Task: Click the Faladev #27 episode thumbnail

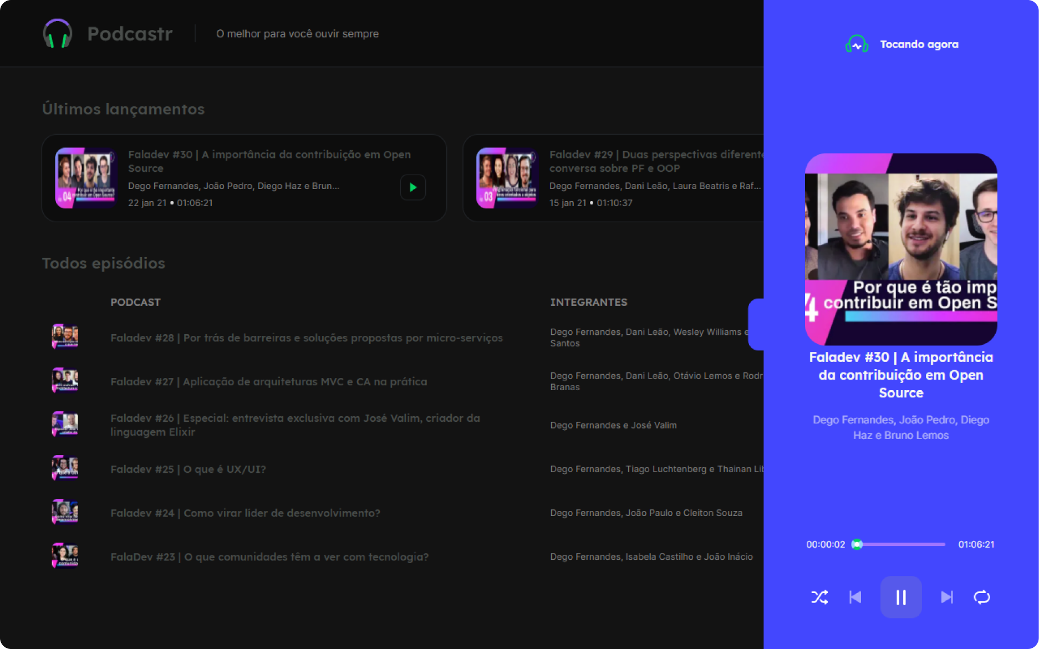Action: point(65,380)
